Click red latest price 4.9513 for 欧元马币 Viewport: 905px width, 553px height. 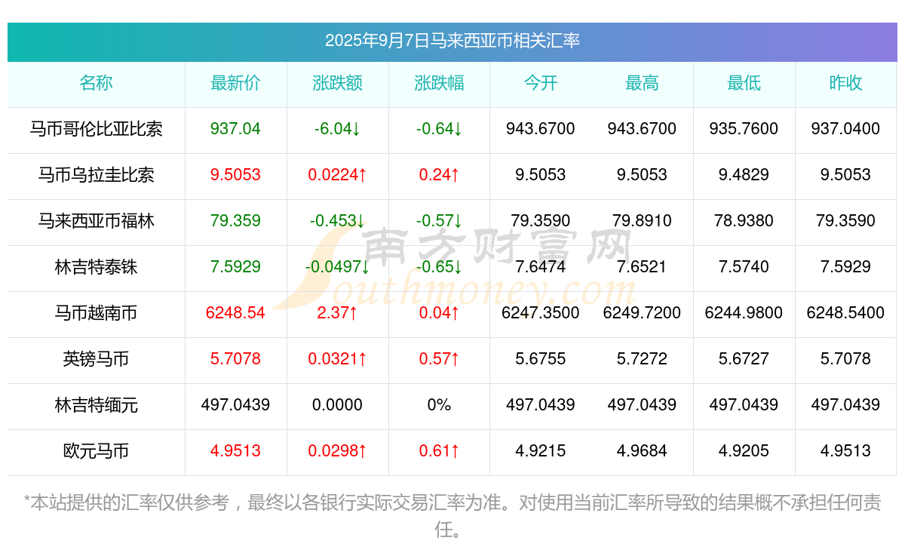click(235, 451)
